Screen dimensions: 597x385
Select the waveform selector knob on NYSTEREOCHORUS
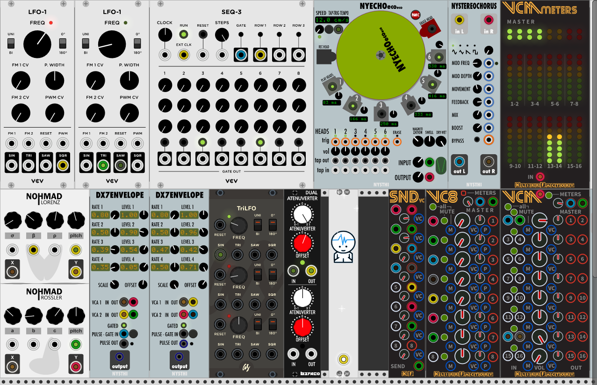click(x=489, y=50)
